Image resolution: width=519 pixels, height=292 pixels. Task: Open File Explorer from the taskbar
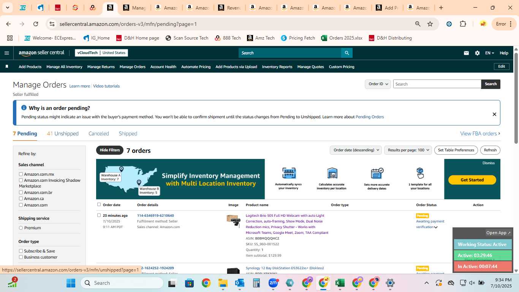pos(223,283)
